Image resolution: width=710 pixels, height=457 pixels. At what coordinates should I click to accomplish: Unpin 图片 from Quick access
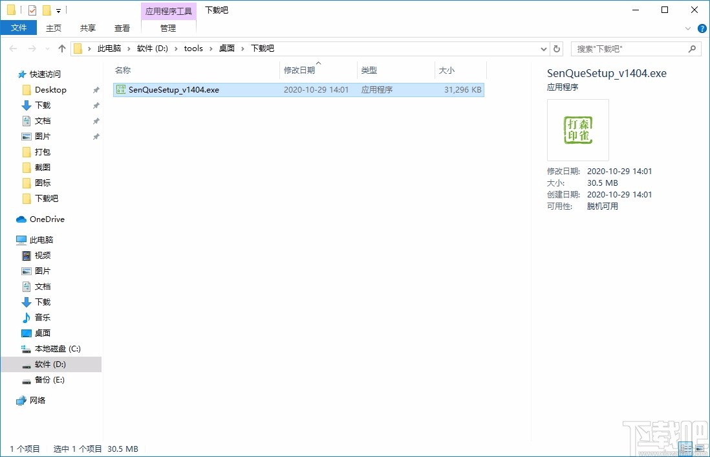tap(95, 136)
